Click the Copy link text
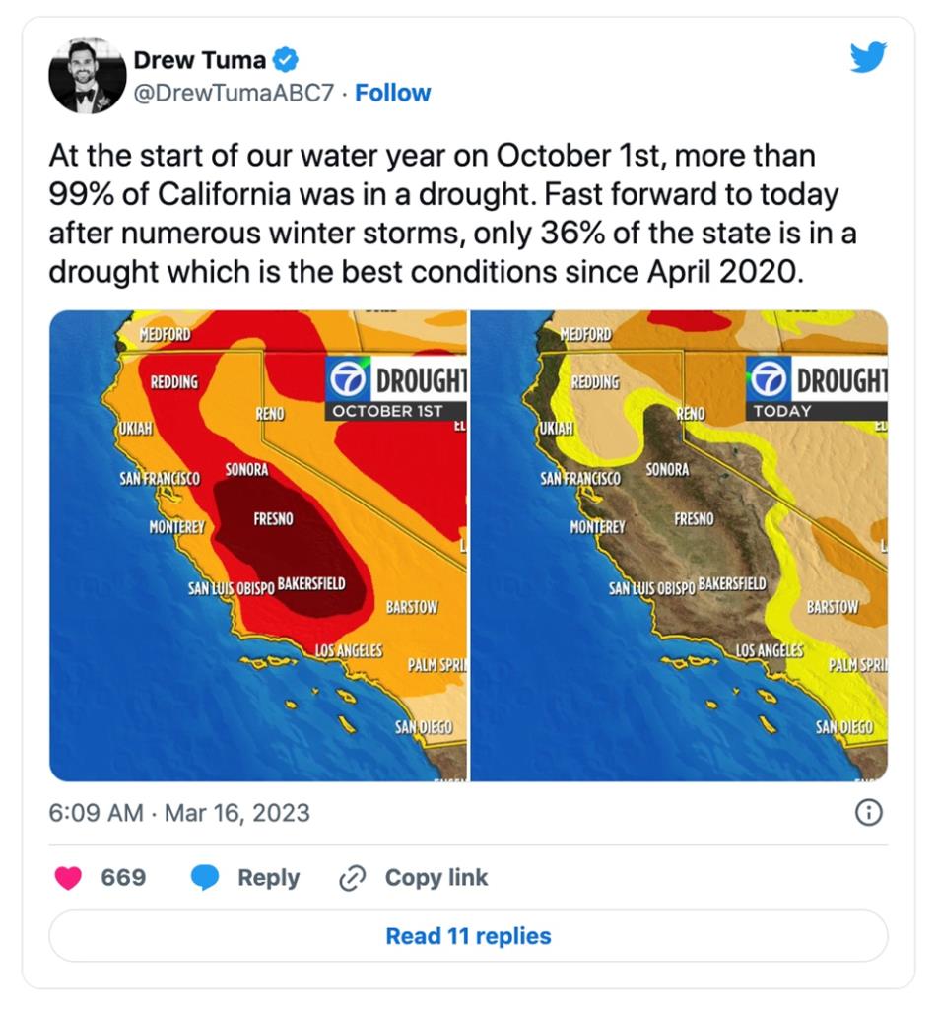 point(436,878)
